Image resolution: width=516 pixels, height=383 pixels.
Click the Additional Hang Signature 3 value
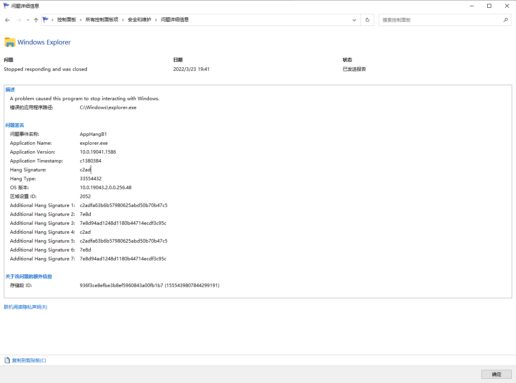point(123,223)
